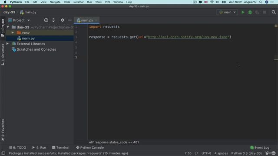Collapse all with the Project panel icon
Screen dimensions: 278x156
pyautogui.click(x=53, y=20)
